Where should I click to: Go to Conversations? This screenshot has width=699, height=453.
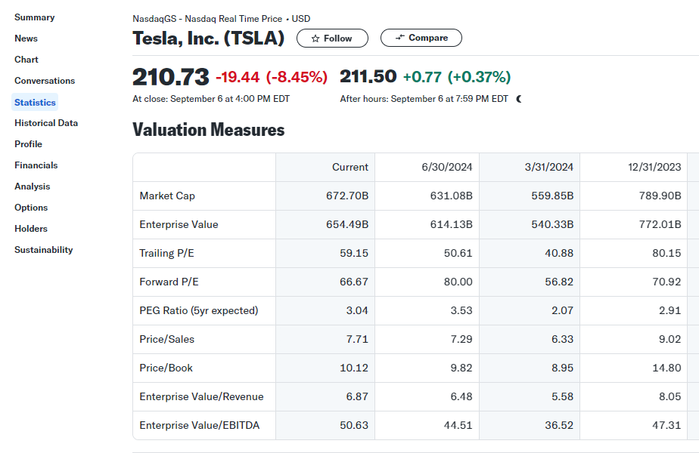point(45,80)
